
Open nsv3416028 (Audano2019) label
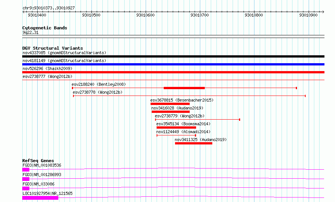click(177, 108)
